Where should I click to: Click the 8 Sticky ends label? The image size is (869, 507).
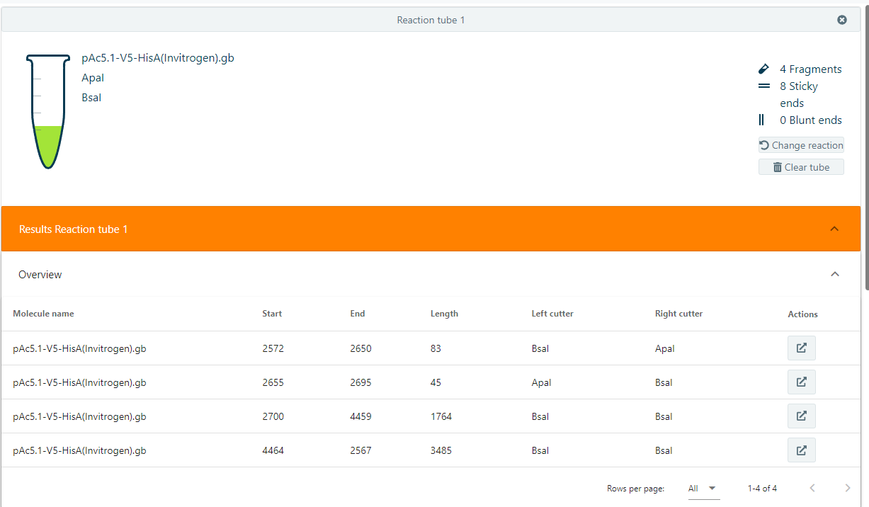tap(799, 94)
